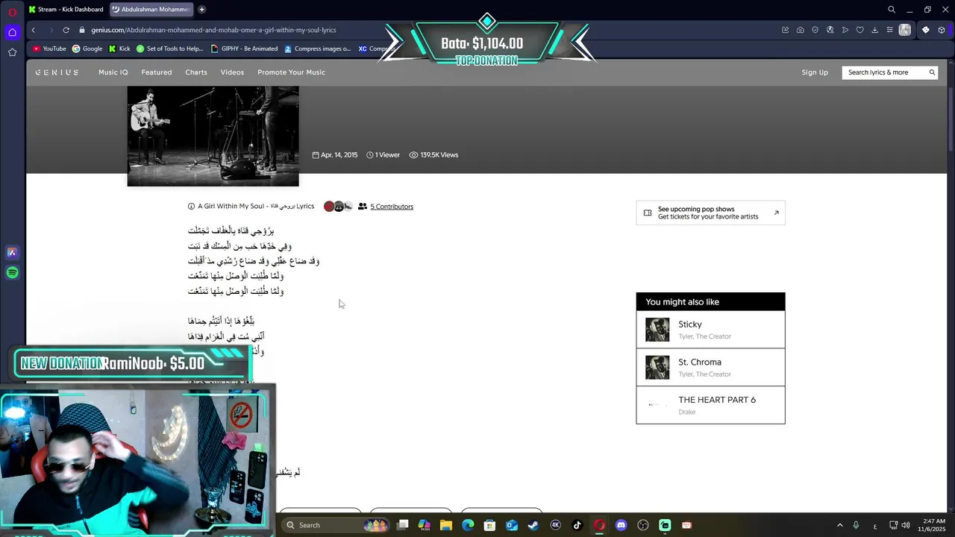
Task: Open See upcoming pop shows banner
Action: [x=710, y=213]
